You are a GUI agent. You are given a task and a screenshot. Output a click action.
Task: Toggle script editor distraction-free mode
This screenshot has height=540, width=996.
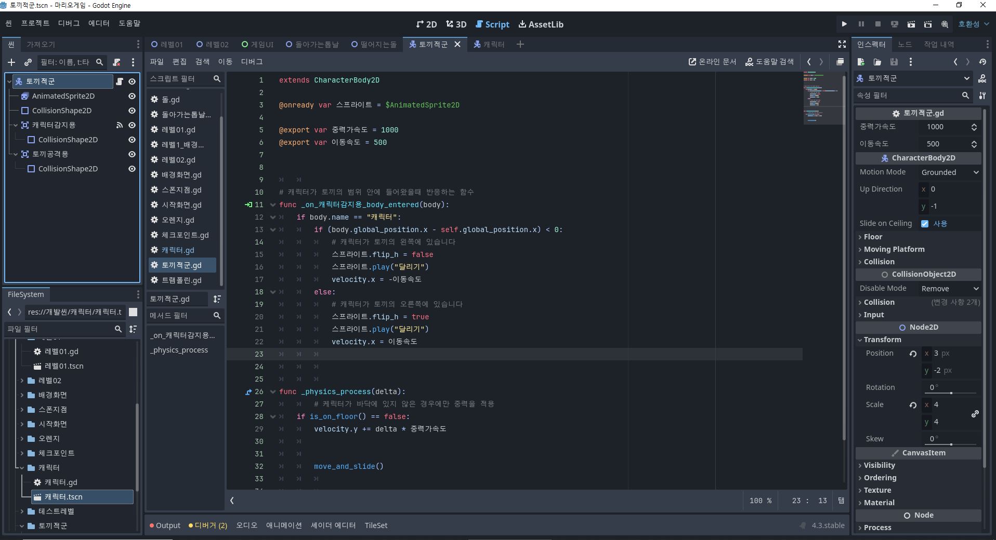(x=842, y=44)
